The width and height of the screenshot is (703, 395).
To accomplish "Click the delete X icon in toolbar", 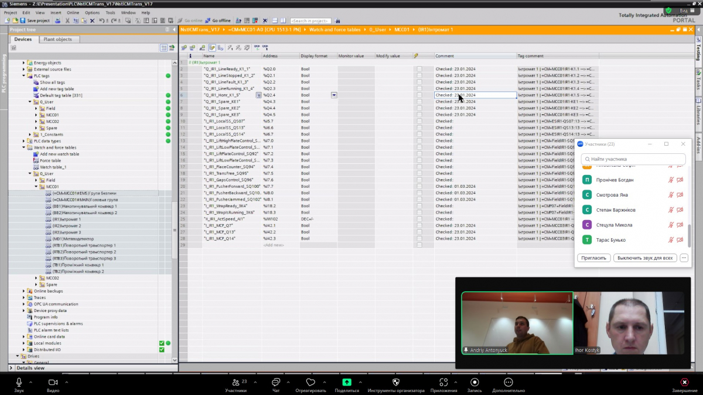I will coord(92,20).
